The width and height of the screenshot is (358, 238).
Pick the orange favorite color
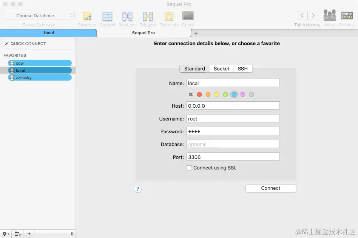(x=208, y=94)
